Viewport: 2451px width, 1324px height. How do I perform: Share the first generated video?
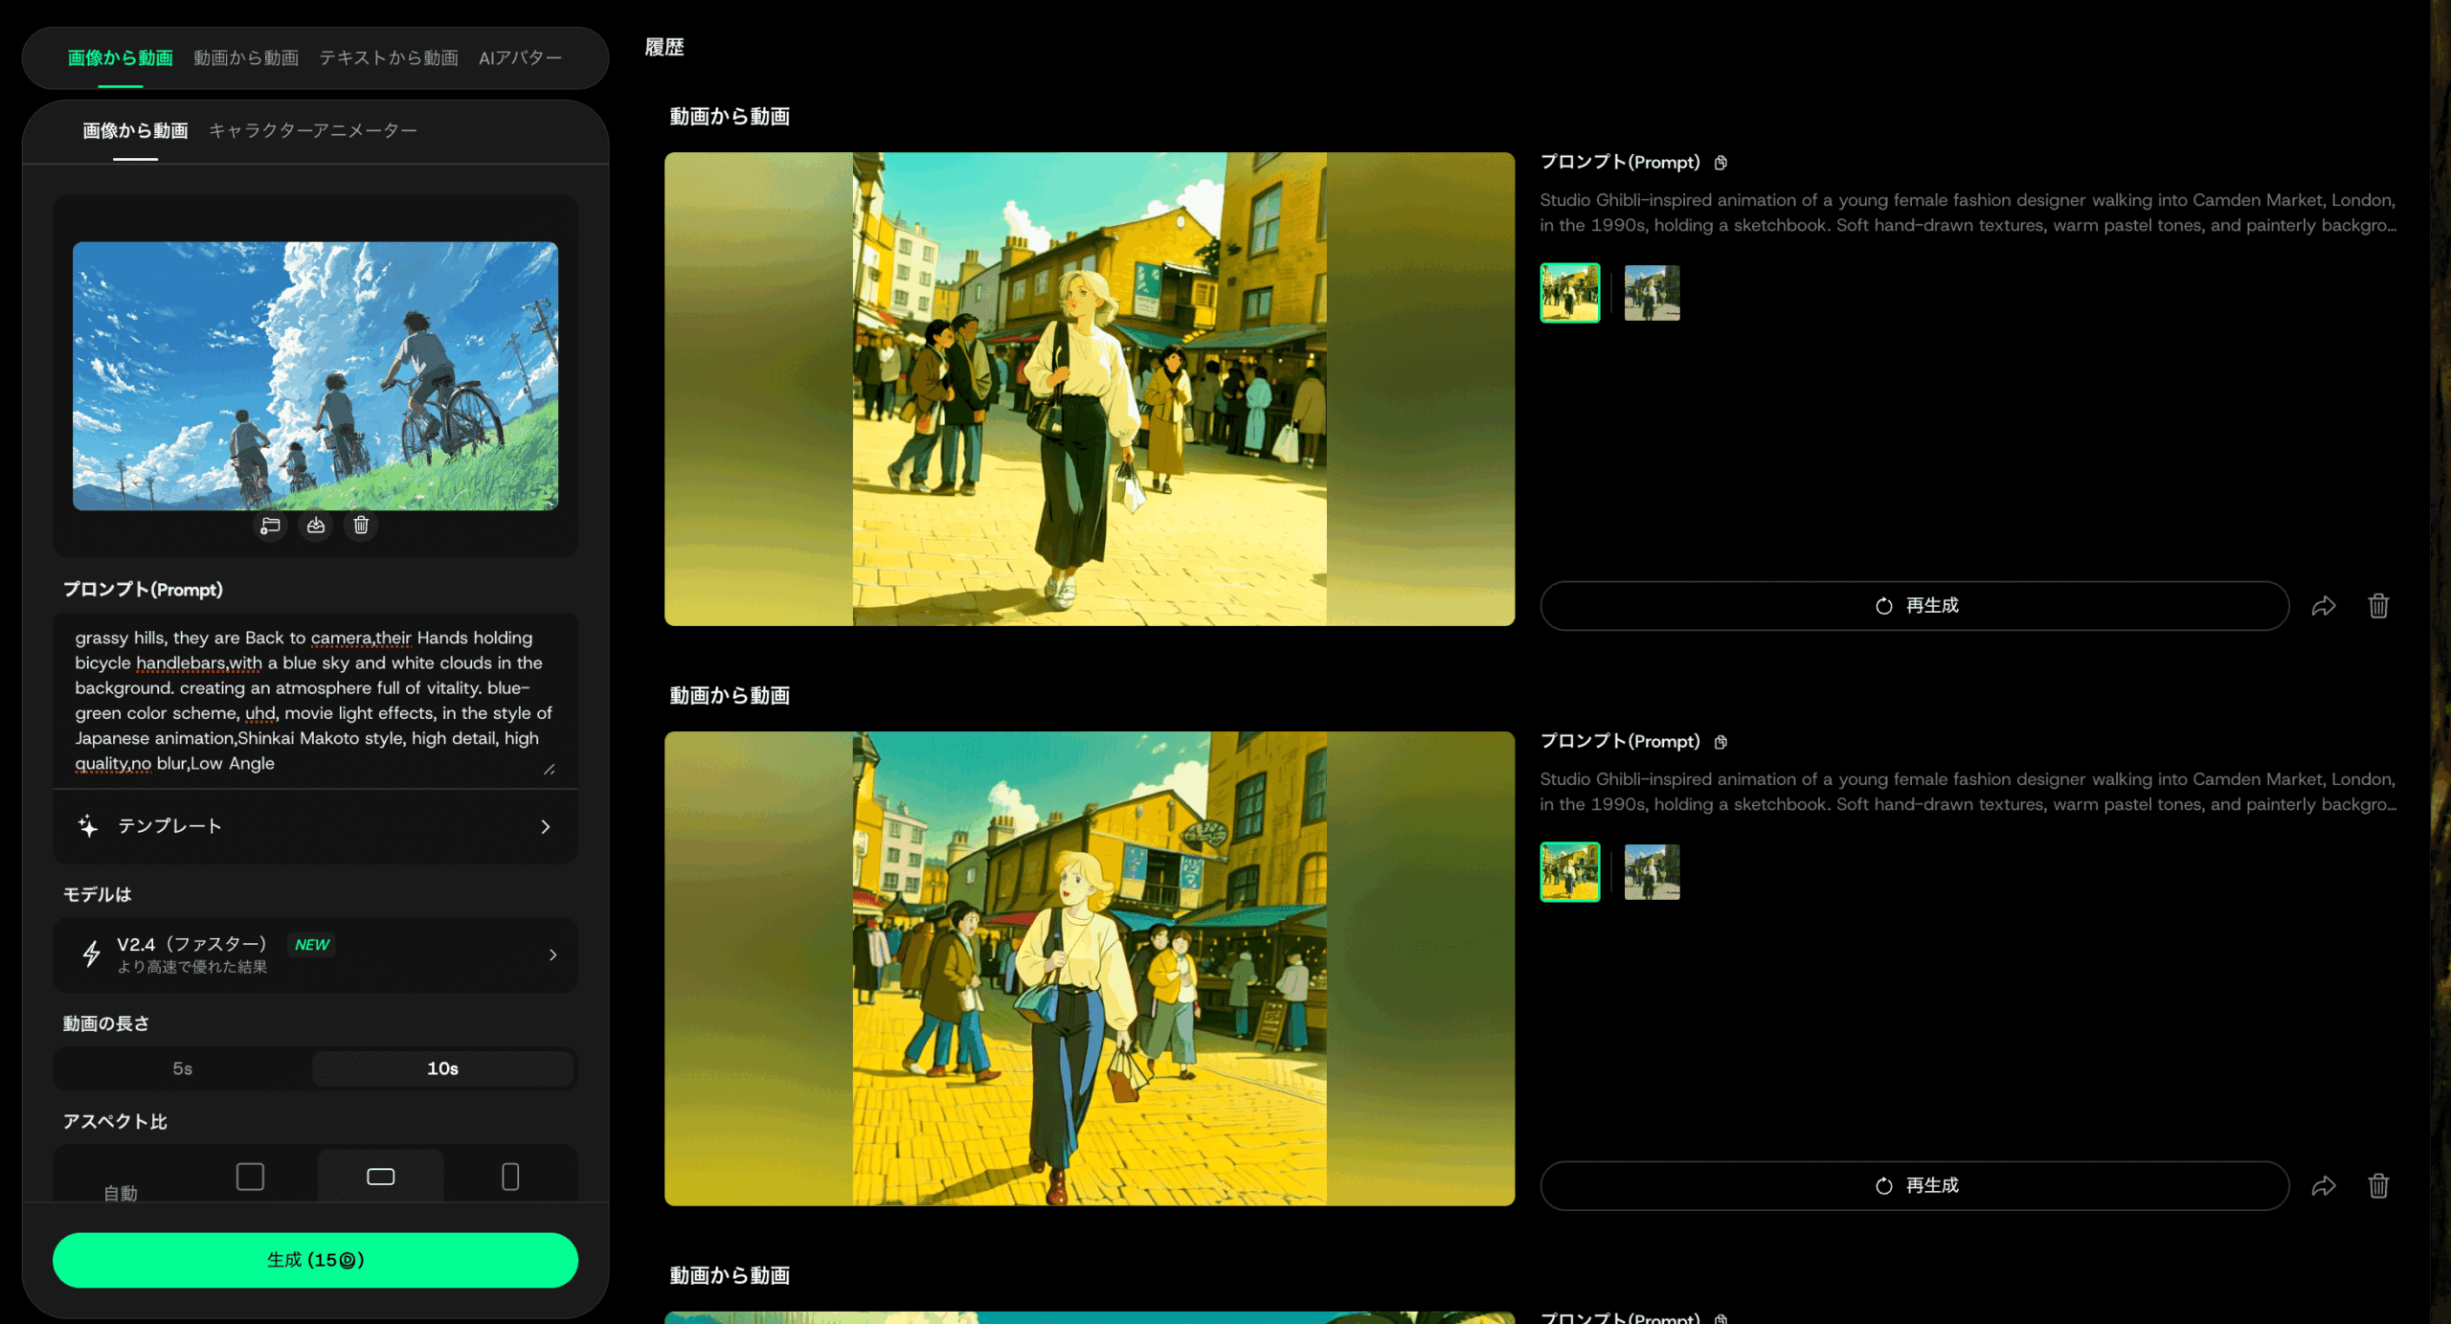pos(2324,606)
